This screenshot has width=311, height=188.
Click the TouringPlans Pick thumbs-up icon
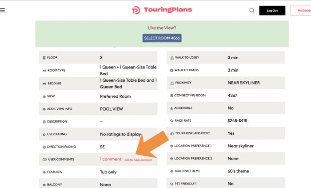[171, 133]
